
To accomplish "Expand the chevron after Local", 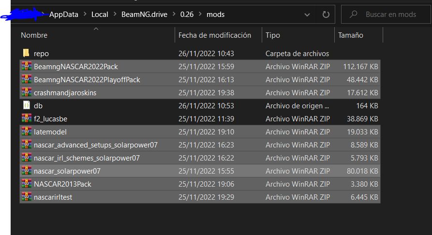I will pyautogui.click(x=115, y=15).
